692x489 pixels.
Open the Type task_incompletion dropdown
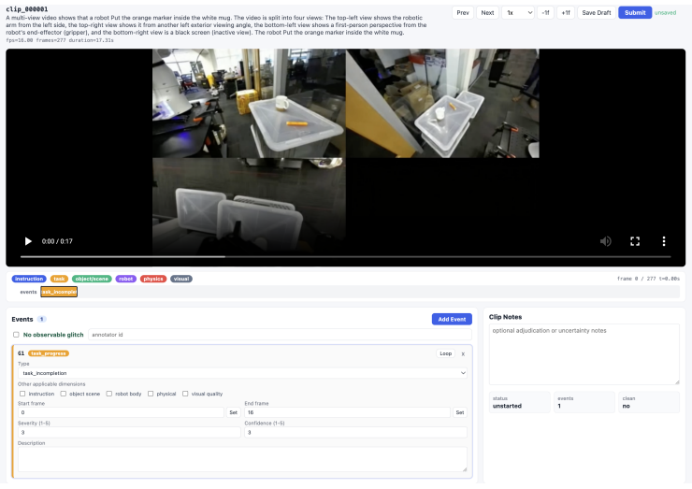pyautogui.click(x=242, y=373)
